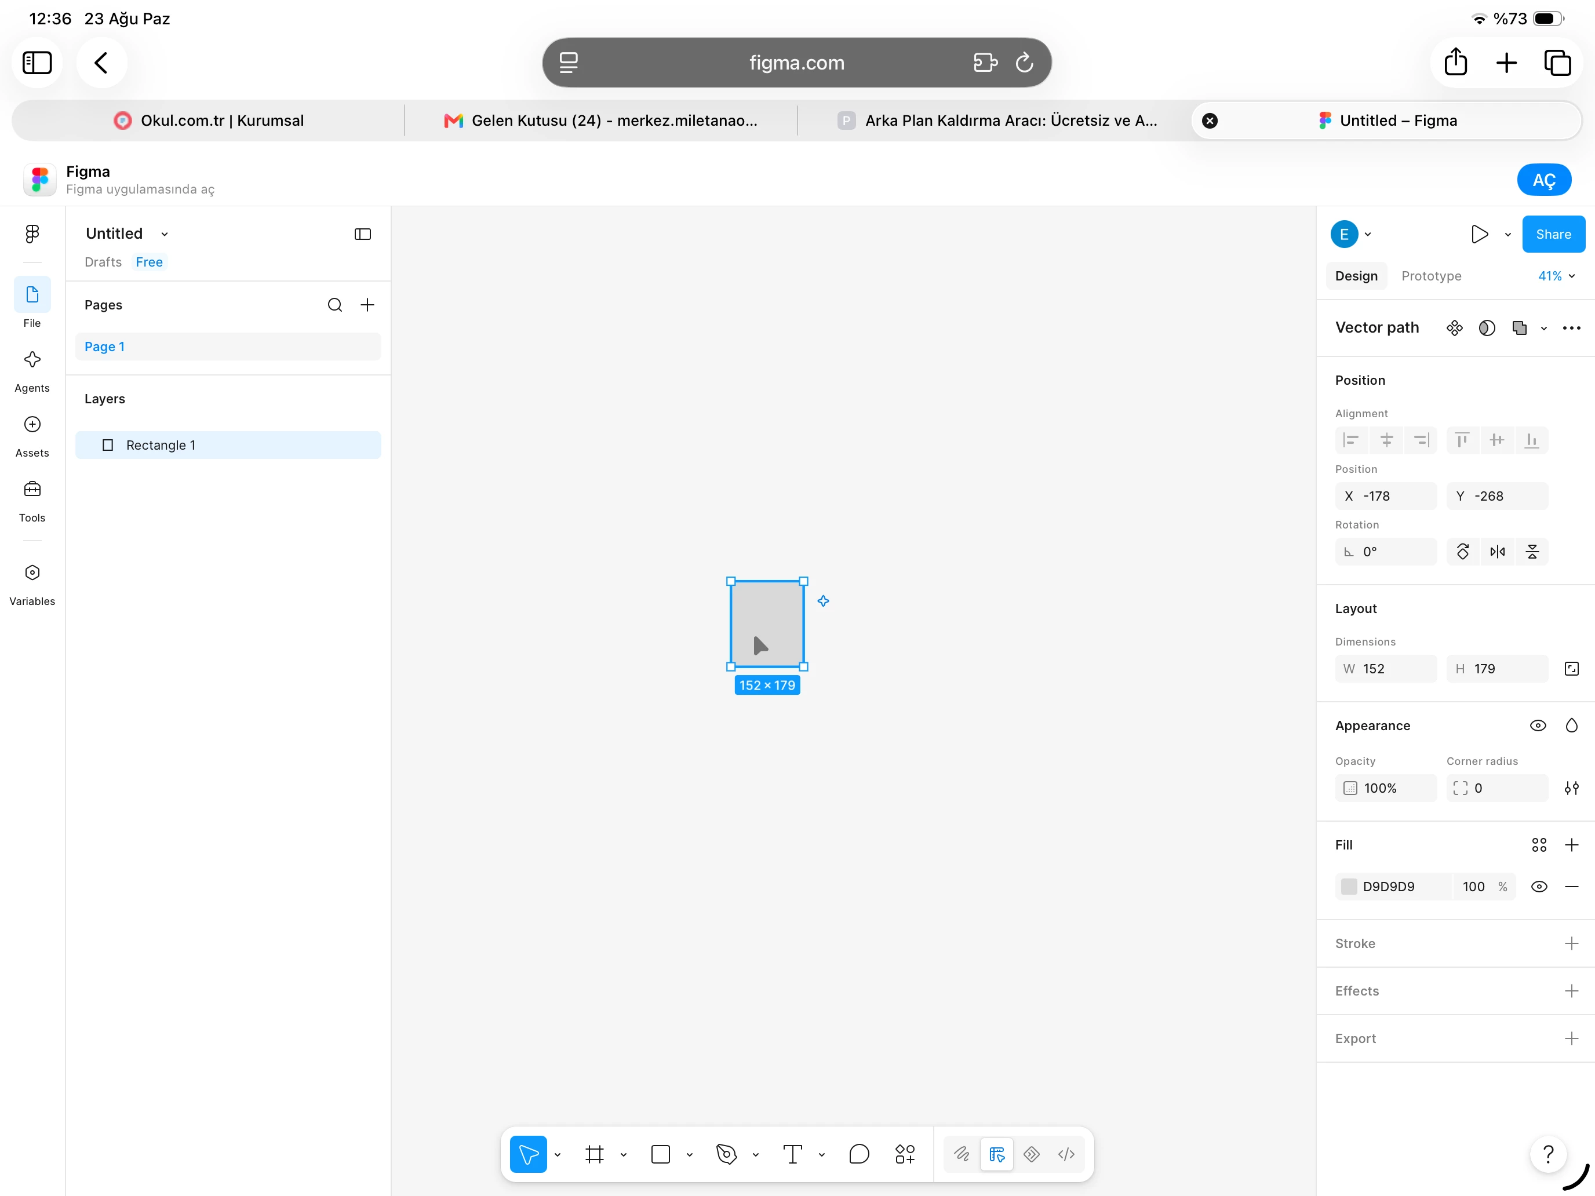Open the Assets sidebar panel
The width and height of the screenshot is (1595, 1196).
(32, 437)
